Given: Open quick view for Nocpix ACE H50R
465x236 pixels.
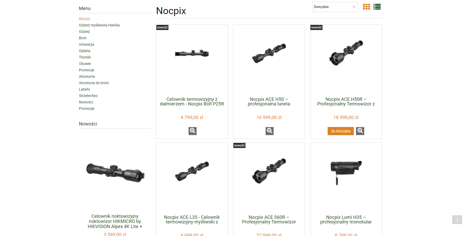Looking at the screenshot, I should tap(360, 131).
